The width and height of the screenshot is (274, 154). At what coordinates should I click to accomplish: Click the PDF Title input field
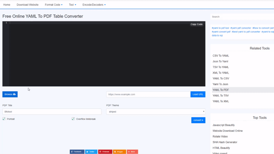coord(52,112)
